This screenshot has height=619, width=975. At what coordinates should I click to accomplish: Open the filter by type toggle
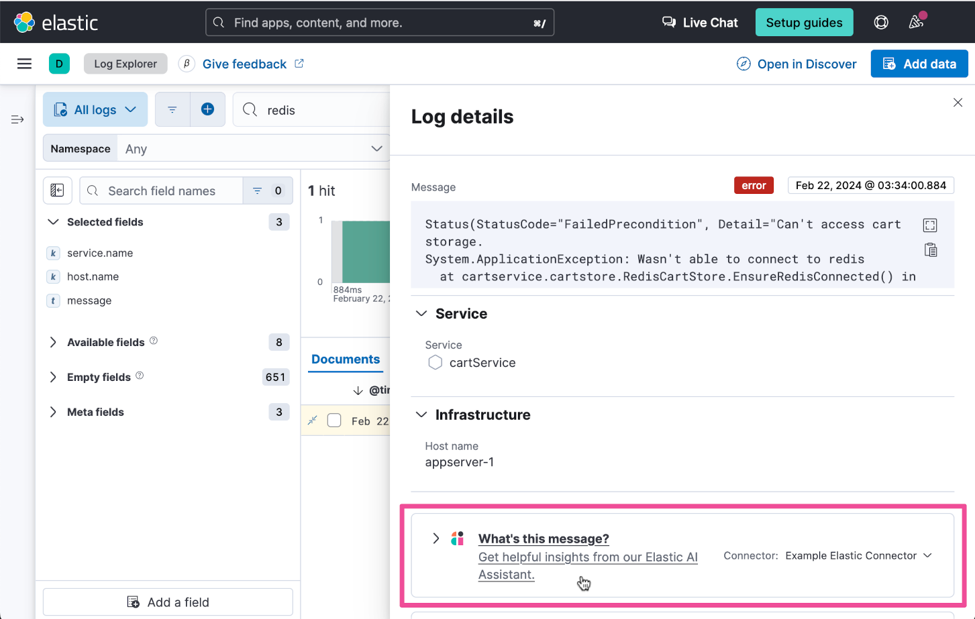(267, 191)
